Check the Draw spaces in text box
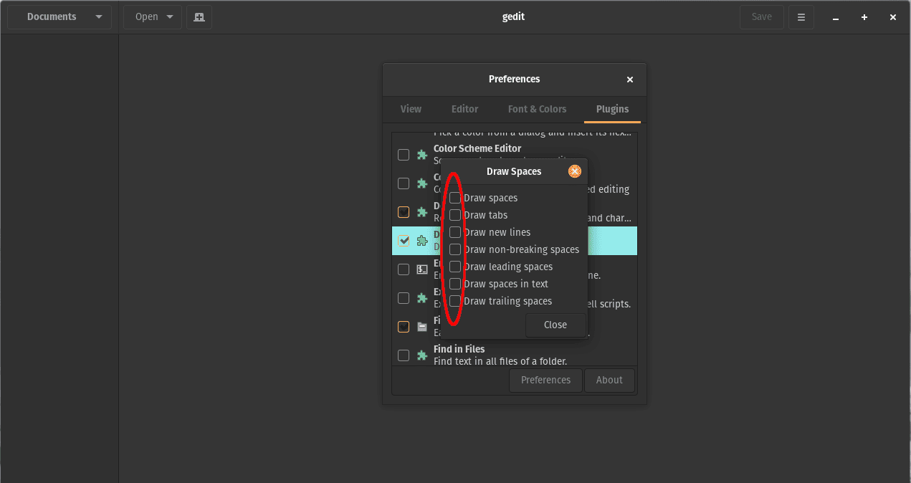Screen dimensions: 911x483 (455, 284)
